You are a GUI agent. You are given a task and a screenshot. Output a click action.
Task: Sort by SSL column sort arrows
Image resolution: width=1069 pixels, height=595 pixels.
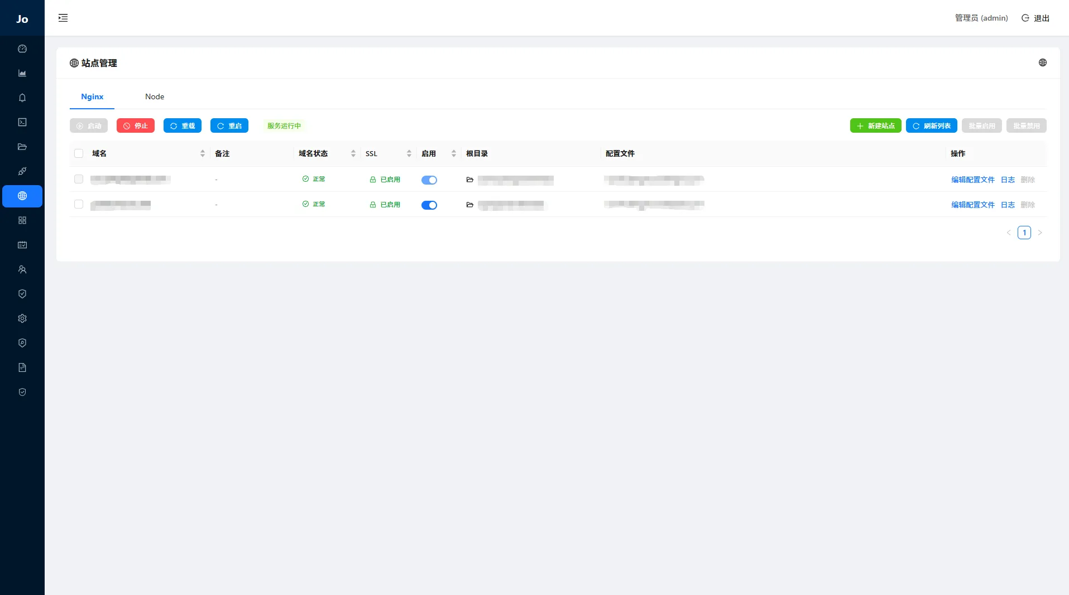409,154
